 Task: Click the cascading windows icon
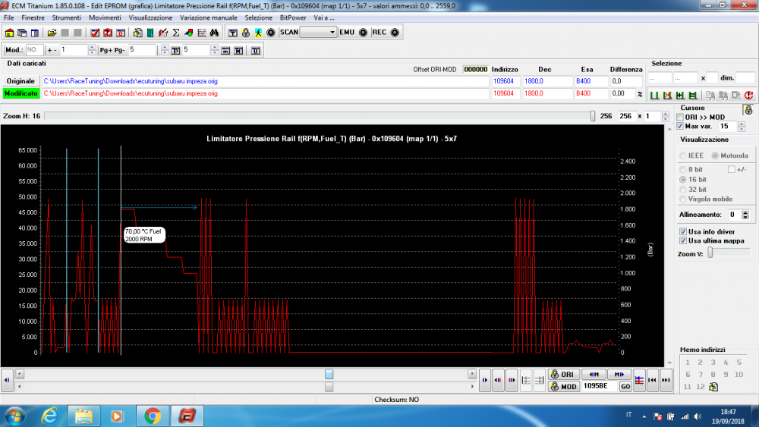[x=22, y=33]
